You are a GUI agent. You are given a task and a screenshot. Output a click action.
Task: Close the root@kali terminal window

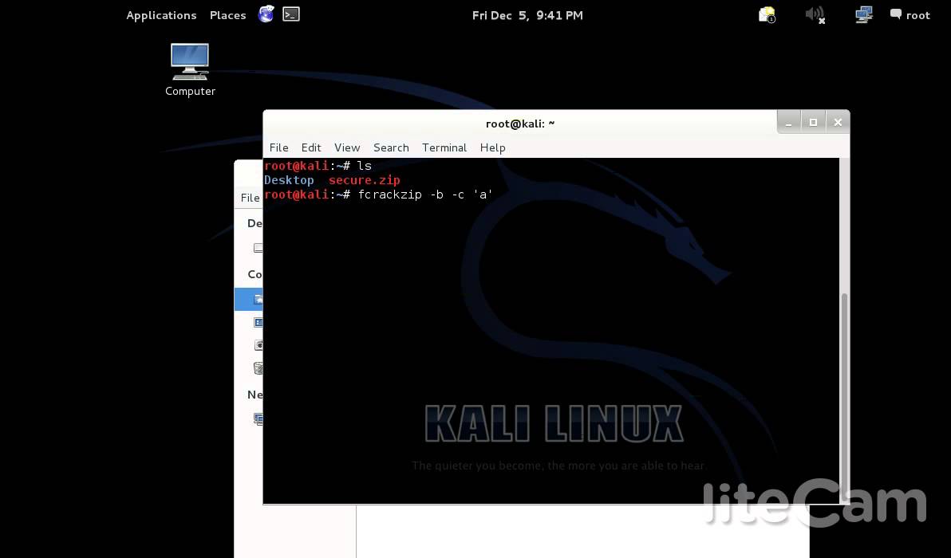click(838, 123)
